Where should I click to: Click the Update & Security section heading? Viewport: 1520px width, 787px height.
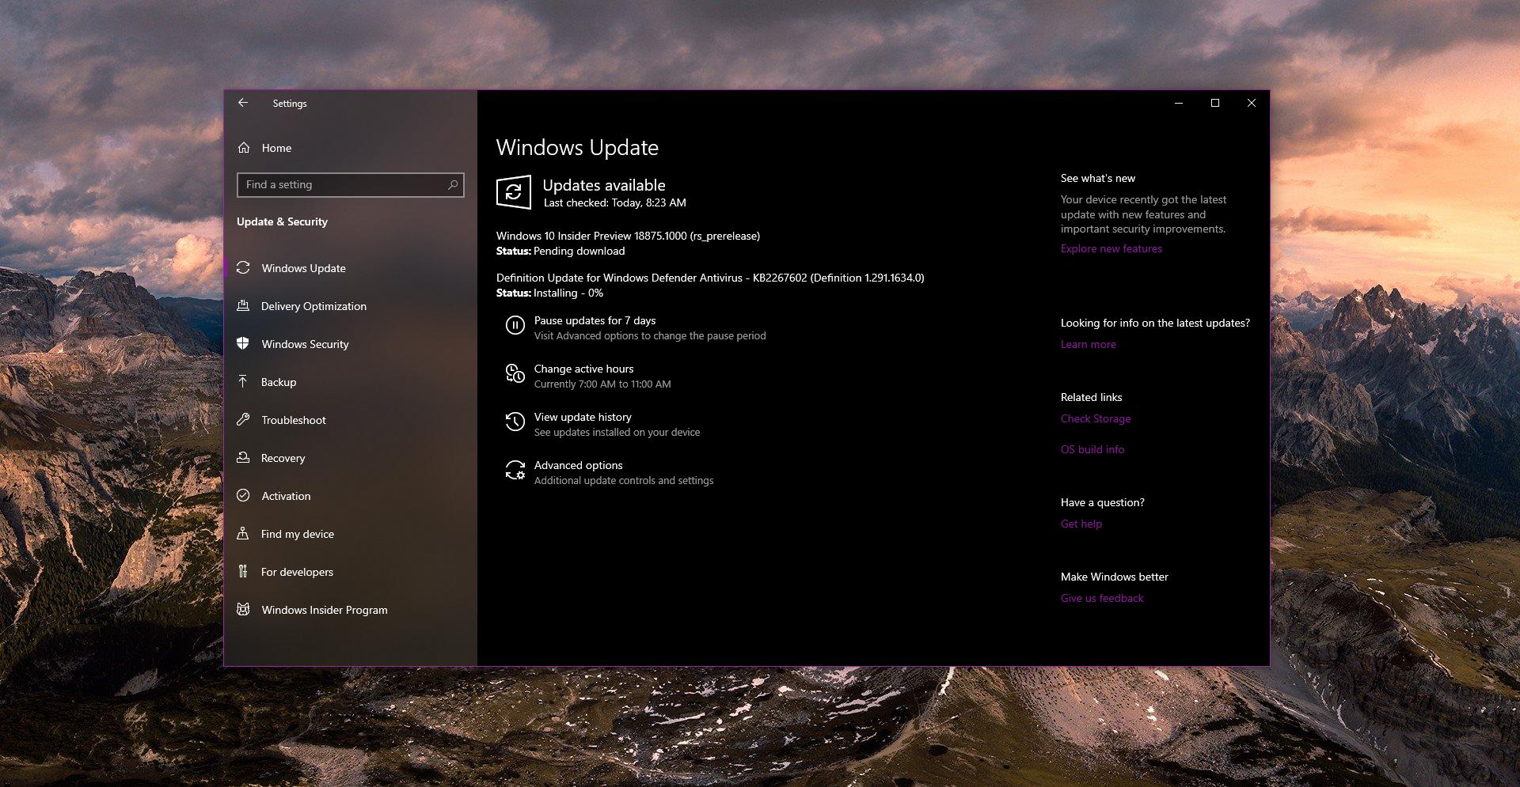pyautogui.click(x=282, y=221)
